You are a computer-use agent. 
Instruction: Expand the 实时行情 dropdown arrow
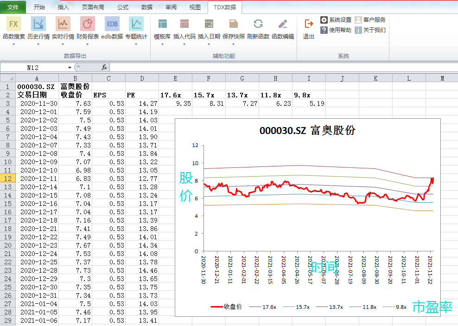63,45
